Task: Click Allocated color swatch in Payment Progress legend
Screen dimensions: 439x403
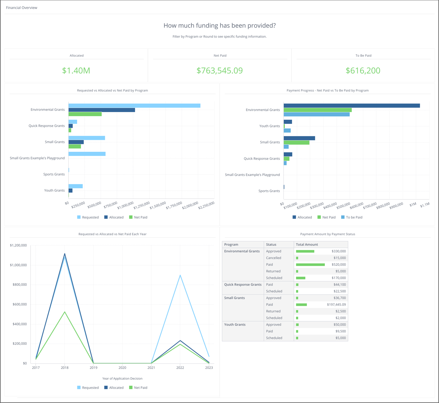Action: [294, 217]
